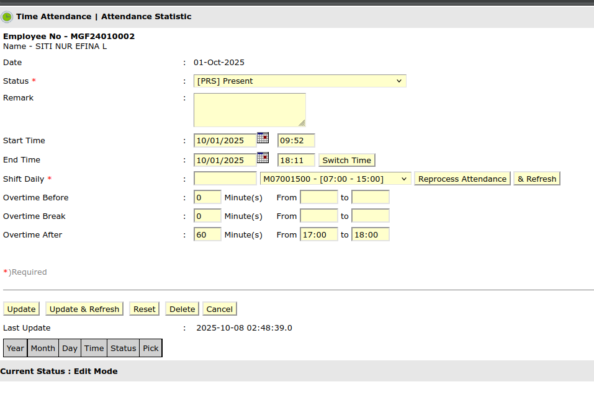Click the Start Time date field
This screenshot has height=405, width=594.
coord(225,141)
